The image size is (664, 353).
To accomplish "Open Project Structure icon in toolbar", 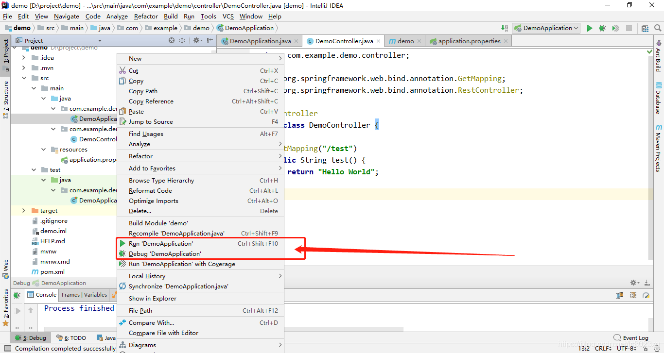I will pos(645,28).
